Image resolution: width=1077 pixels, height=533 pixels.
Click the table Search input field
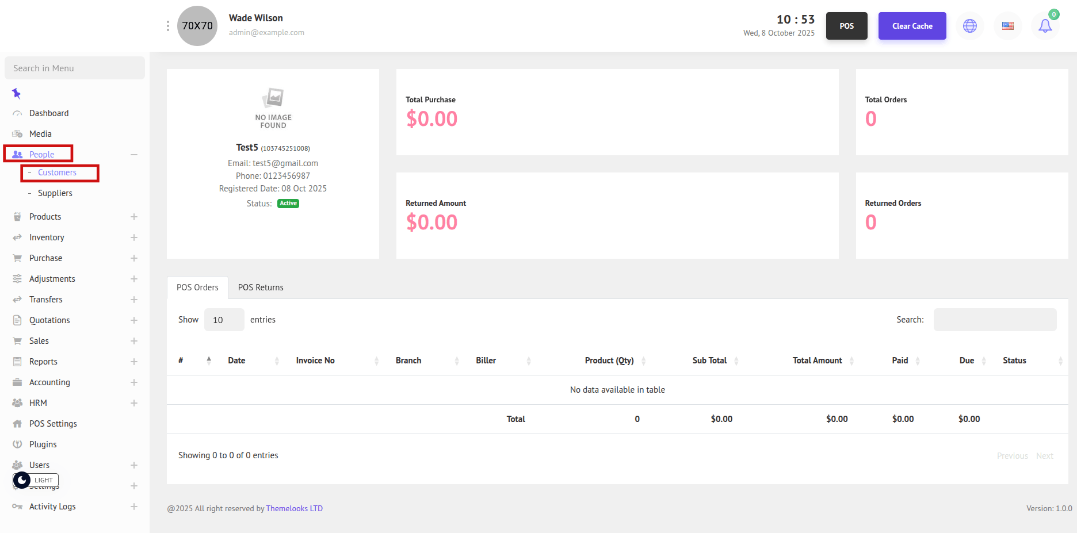click(x=995, y=320)
